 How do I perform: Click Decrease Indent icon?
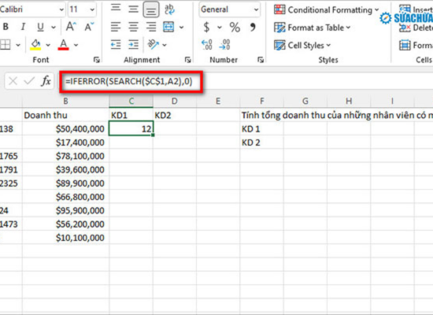tap(116, 44)
